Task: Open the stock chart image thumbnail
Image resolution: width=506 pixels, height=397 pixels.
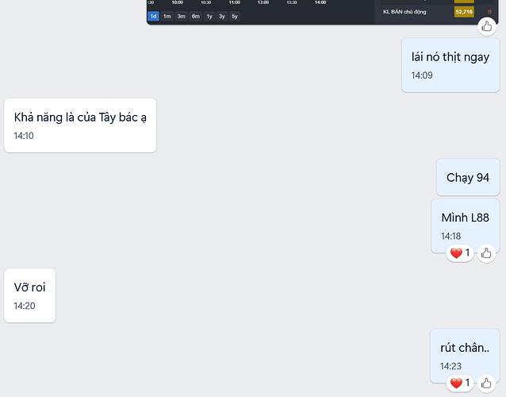Action: pyautogui.click(x=323, y=12)
